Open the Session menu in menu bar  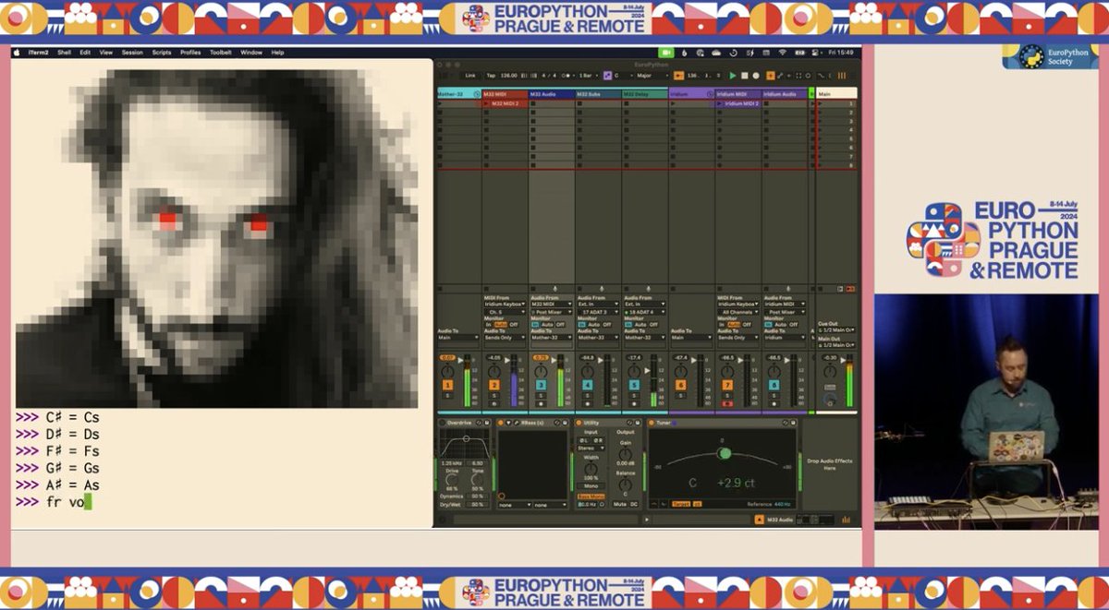(x=132, y=53)
